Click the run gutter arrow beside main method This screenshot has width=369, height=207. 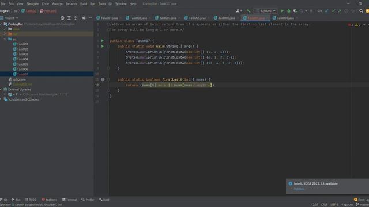(103, 47)
